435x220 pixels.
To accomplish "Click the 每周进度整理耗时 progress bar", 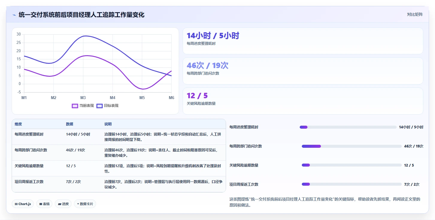I will (348, 127).
